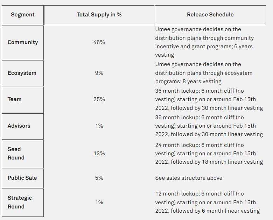Select the Advisors segment cell
This screenshot has height=220, width=273.
coord(19,126)
